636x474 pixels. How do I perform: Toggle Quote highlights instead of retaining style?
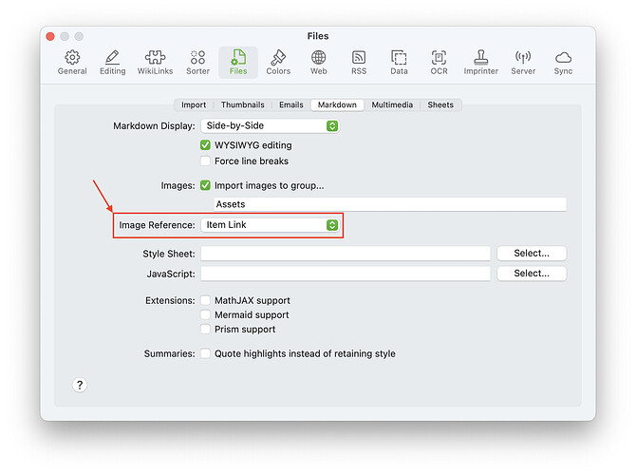(205, 353)
